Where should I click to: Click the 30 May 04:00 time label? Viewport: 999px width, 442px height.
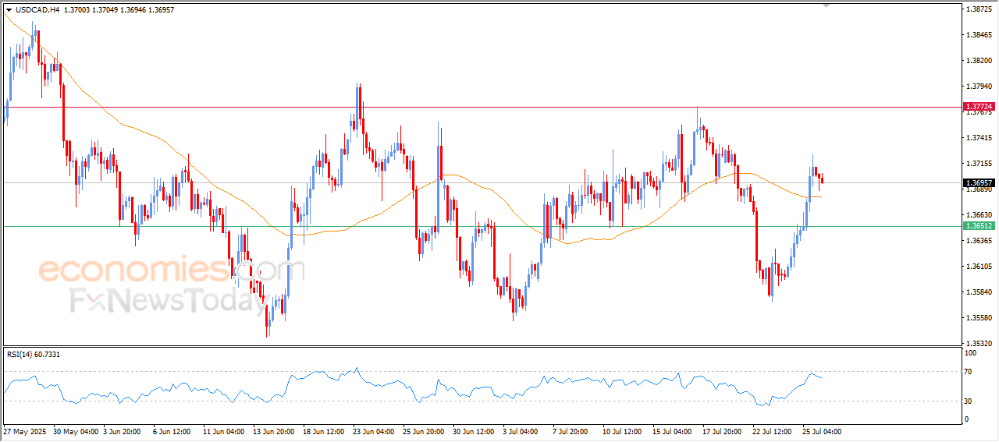[76, 431]
